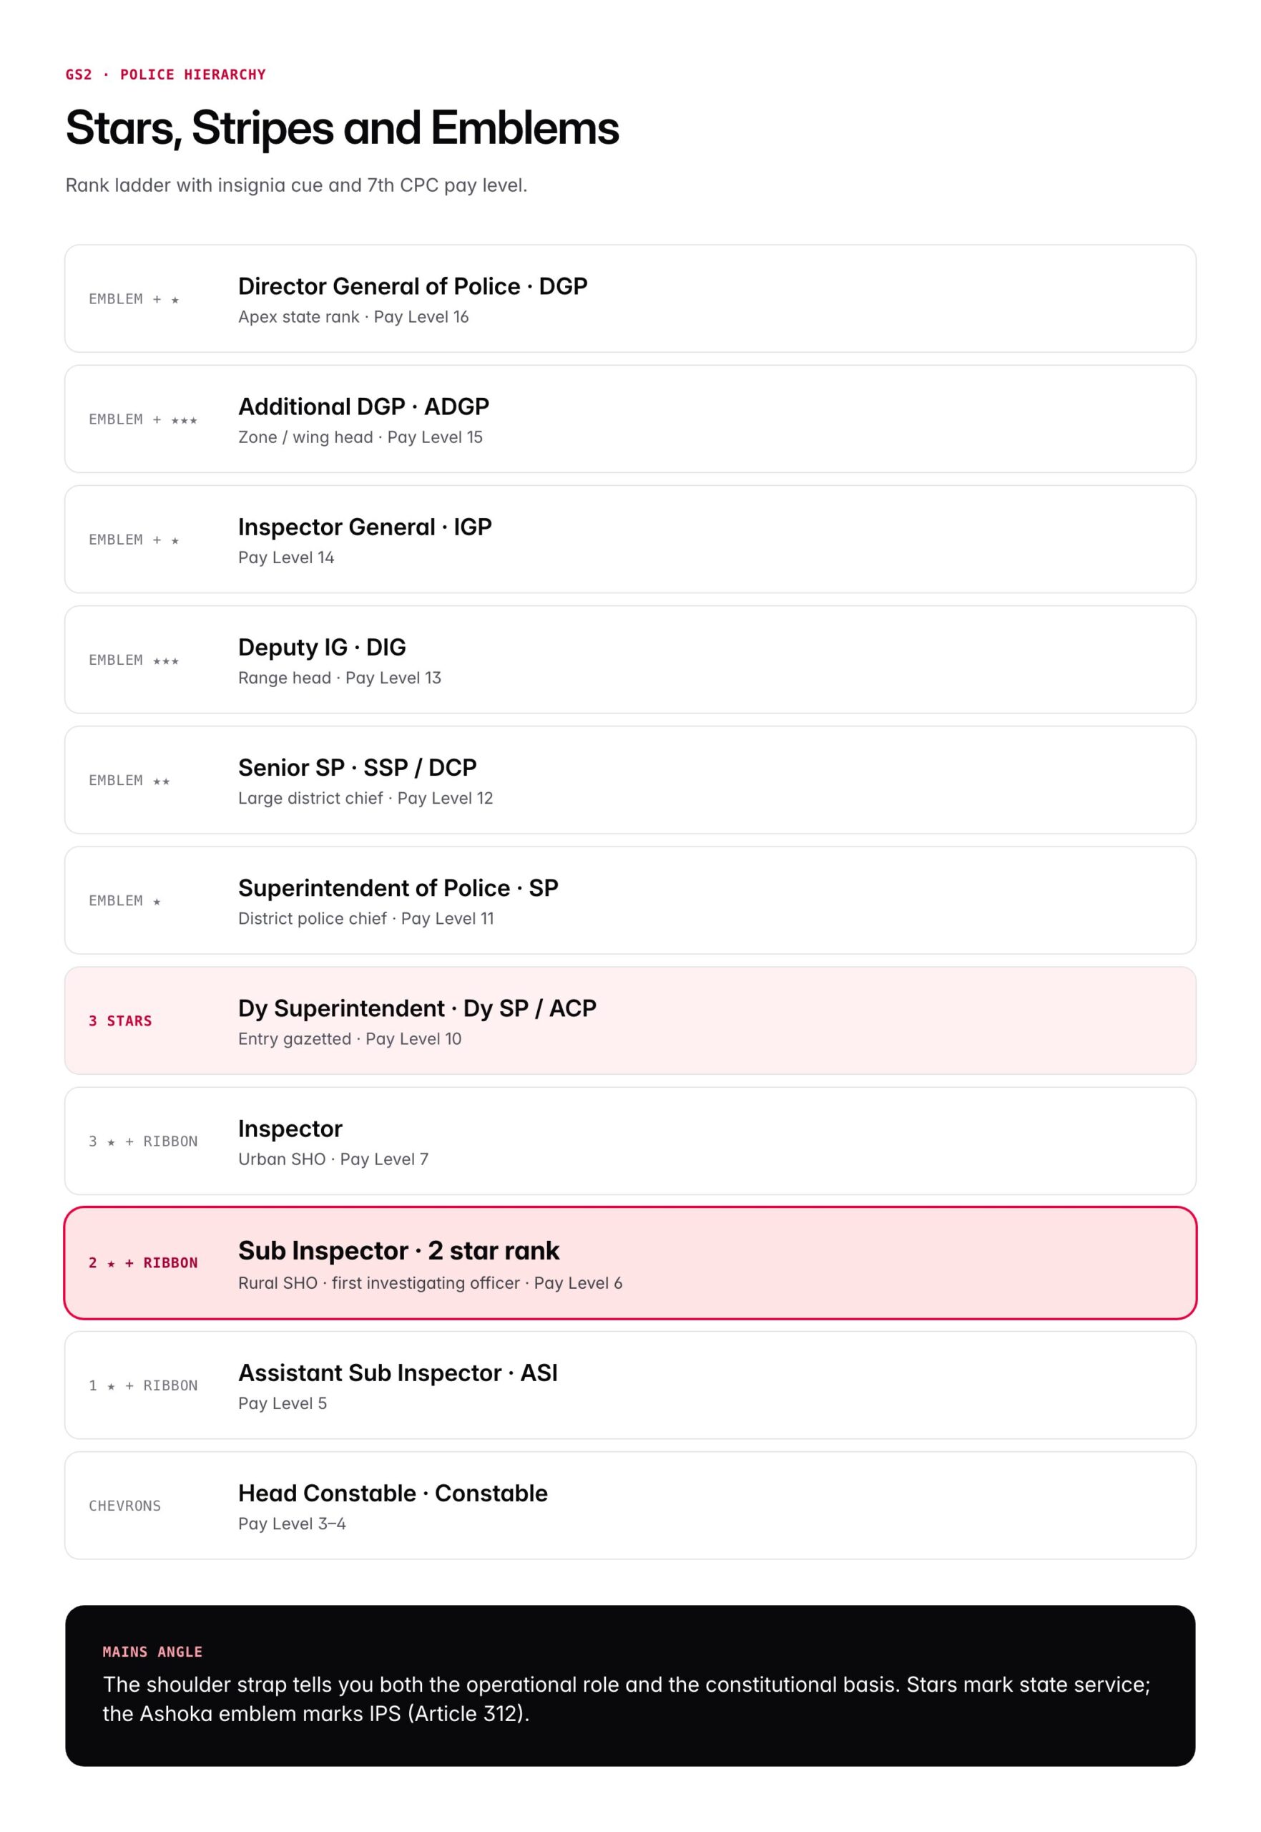Open the Assistant Sub Inspector · ASI entry

click(629, 1385)
